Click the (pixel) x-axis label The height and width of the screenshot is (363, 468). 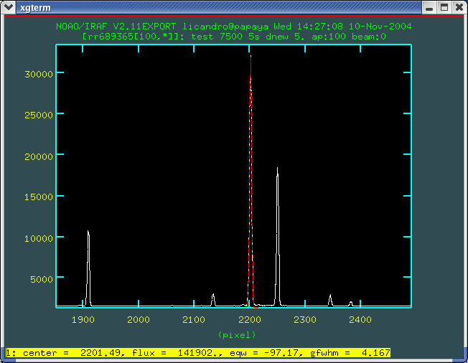tap(235, 335)
